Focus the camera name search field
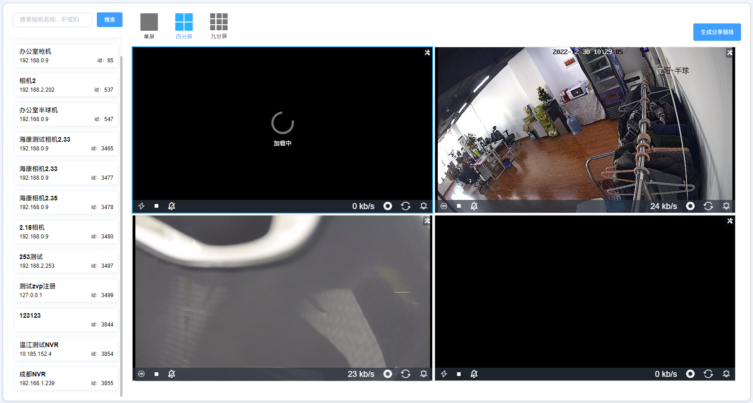 point(52,20)
